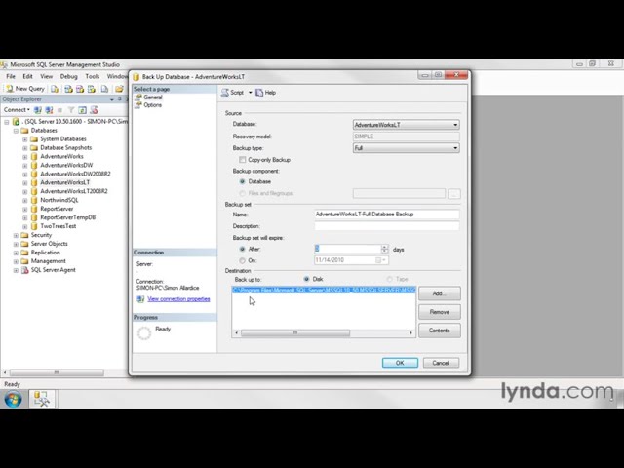Click the ReportServer database icon
624x468 pixels.
pyautogui.click(x=34, y=209)
